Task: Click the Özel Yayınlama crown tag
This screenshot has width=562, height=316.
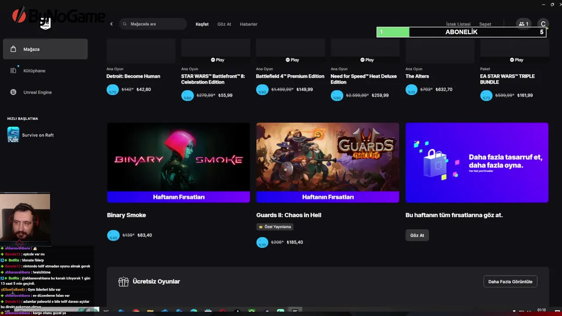Action: click(x=275, y=227)
